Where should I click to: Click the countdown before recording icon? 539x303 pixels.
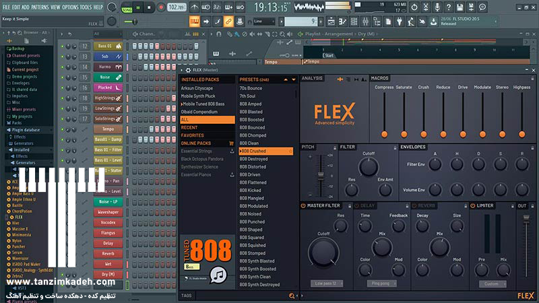point(217,7)
